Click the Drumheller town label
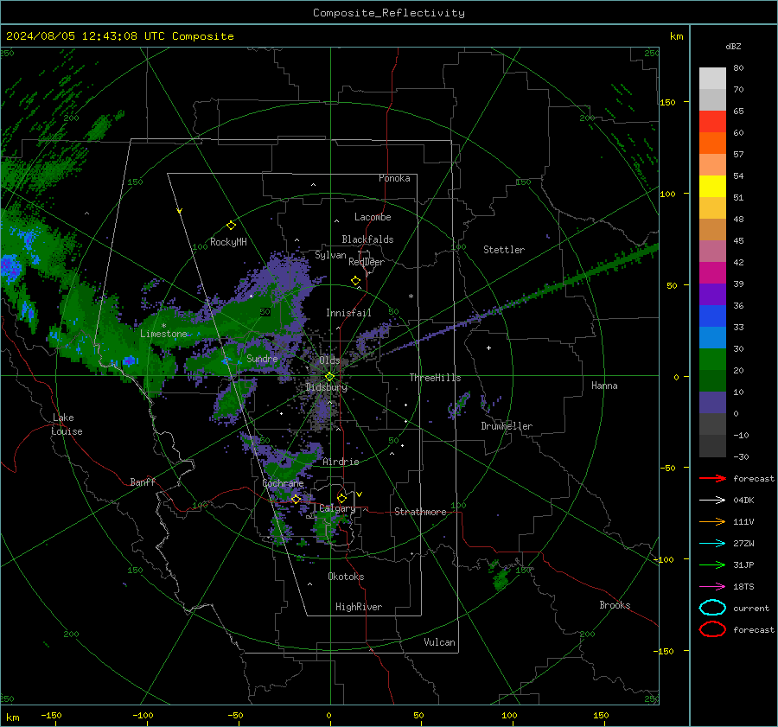778x727 pixels. coord(507,426)
